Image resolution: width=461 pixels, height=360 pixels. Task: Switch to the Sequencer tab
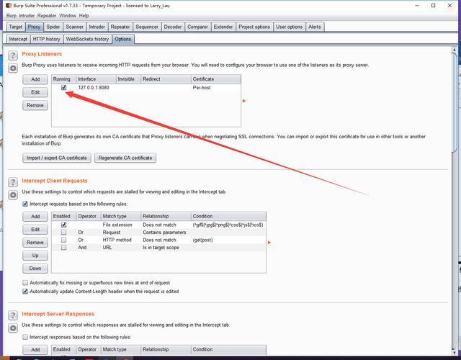[147, 27]
